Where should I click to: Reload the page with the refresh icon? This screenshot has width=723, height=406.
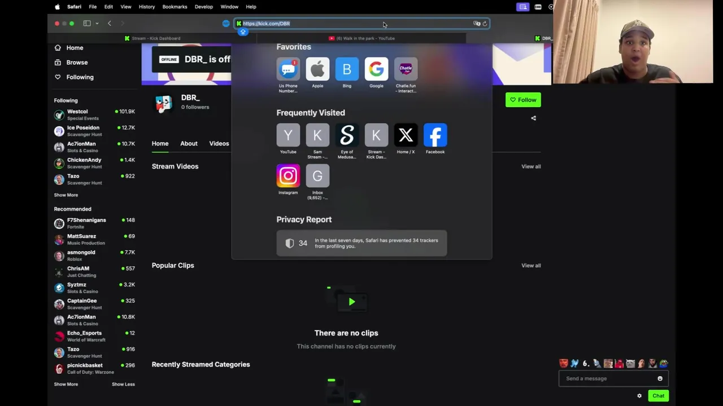[485, 24]
